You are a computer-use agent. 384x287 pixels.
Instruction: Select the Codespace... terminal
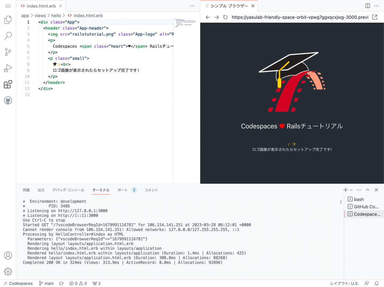[364, 214]
